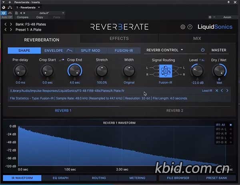Click the crop link arrow icon
The image size is (240, 185).
click(x=62, y=60)
